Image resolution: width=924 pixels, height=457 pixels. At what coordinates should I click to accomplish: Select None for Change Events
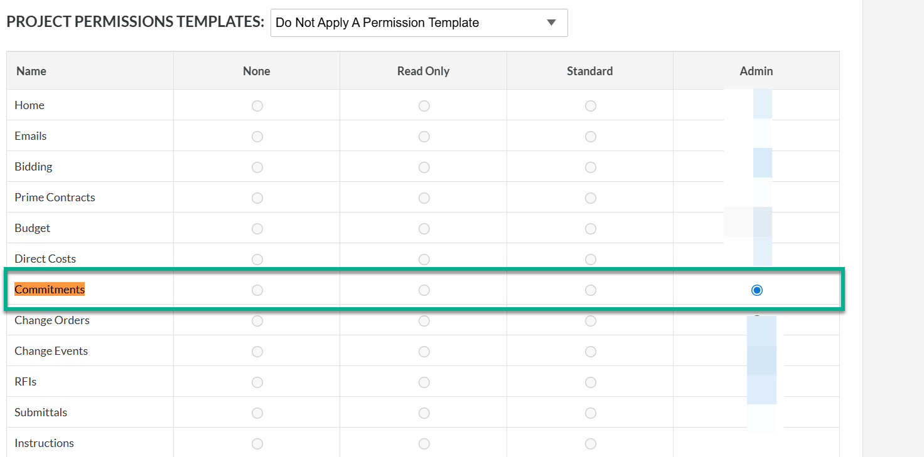[x=257, y=352]
